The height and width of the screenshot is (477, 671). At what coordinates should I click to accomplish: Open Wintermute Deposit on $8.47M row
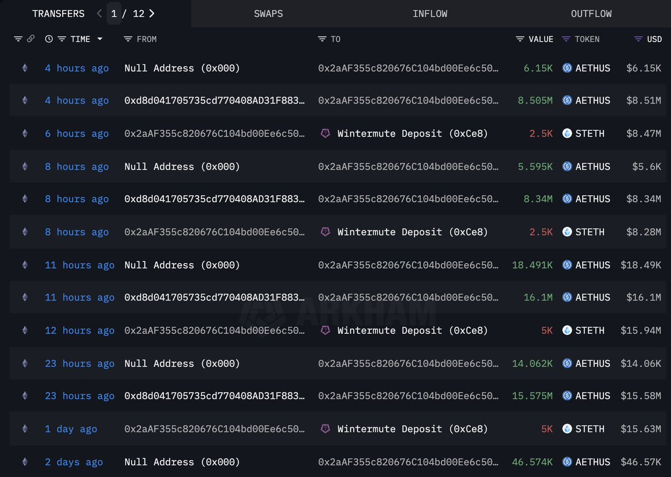412,133
